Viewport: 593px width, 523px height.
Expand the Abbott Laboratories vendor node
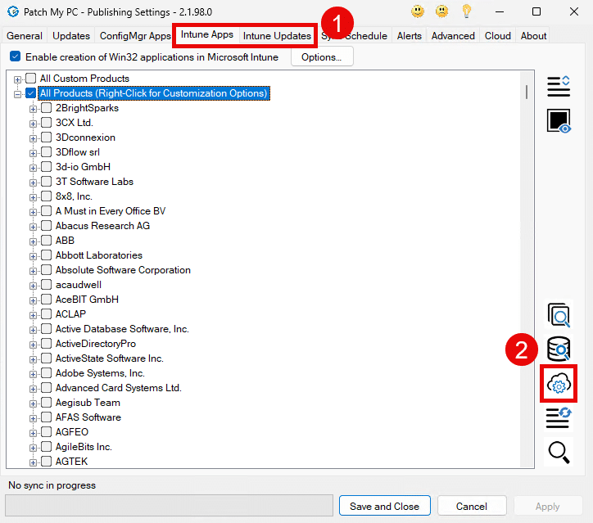pos(34,255)
